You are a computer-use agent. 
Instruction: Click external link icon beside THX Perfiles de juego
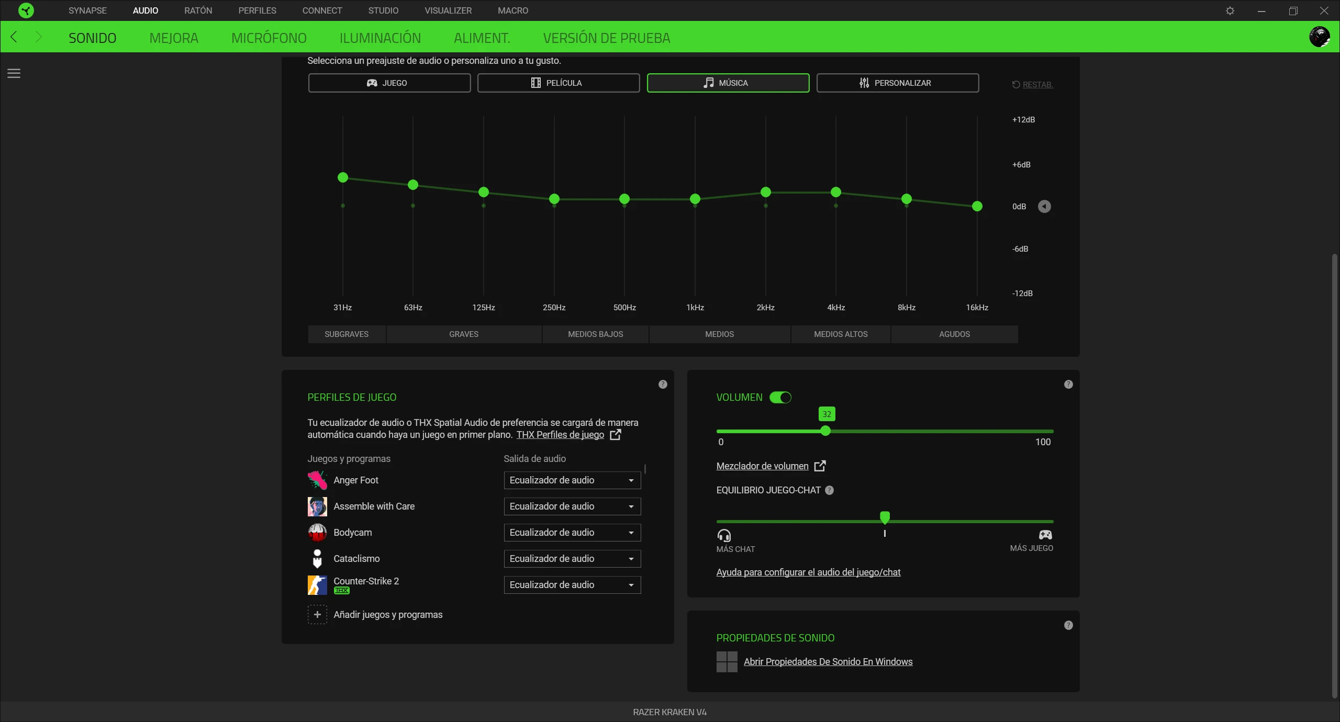coord(616,434)
